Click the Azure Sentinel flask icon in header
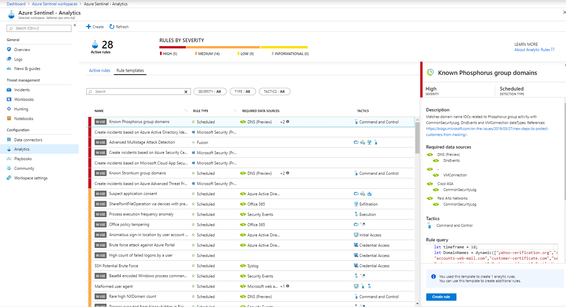 click(x=11, y=15)
